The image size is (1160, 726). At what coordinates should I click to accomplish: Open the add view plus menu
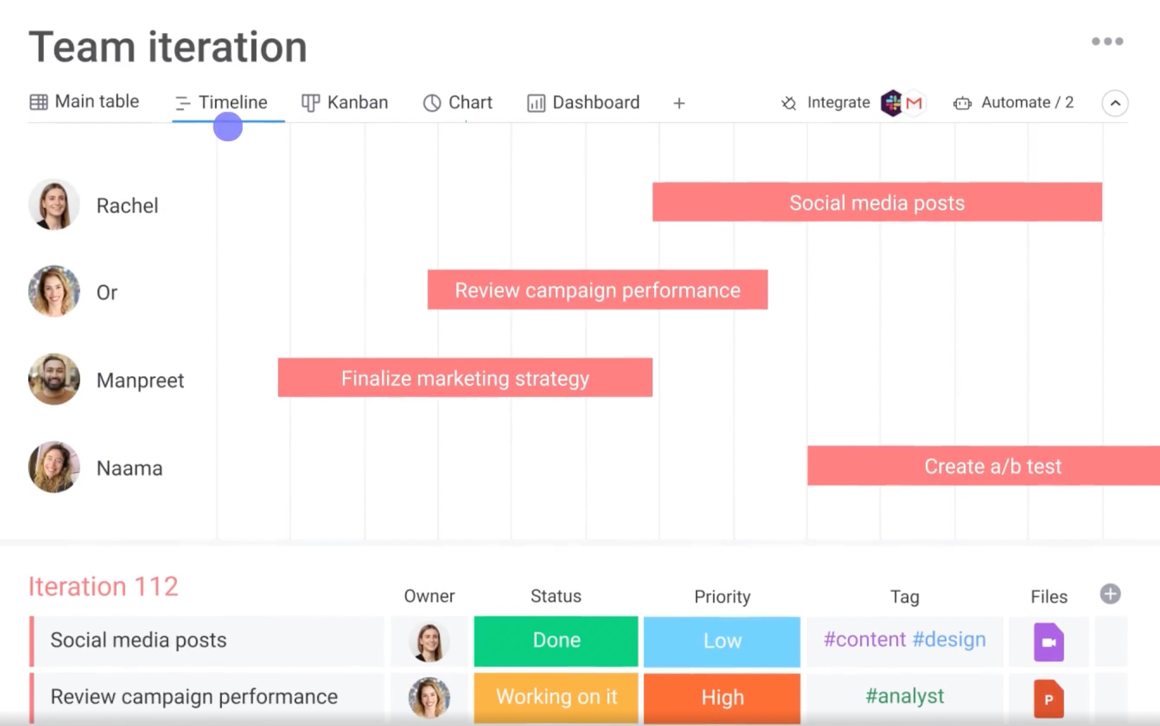point(679,102)
